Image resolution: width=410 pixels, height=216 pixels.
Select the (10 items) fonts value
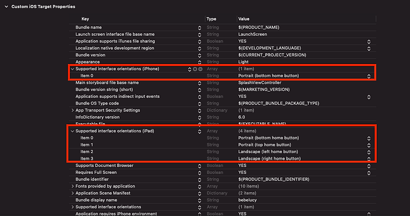[x=248, y=186]
